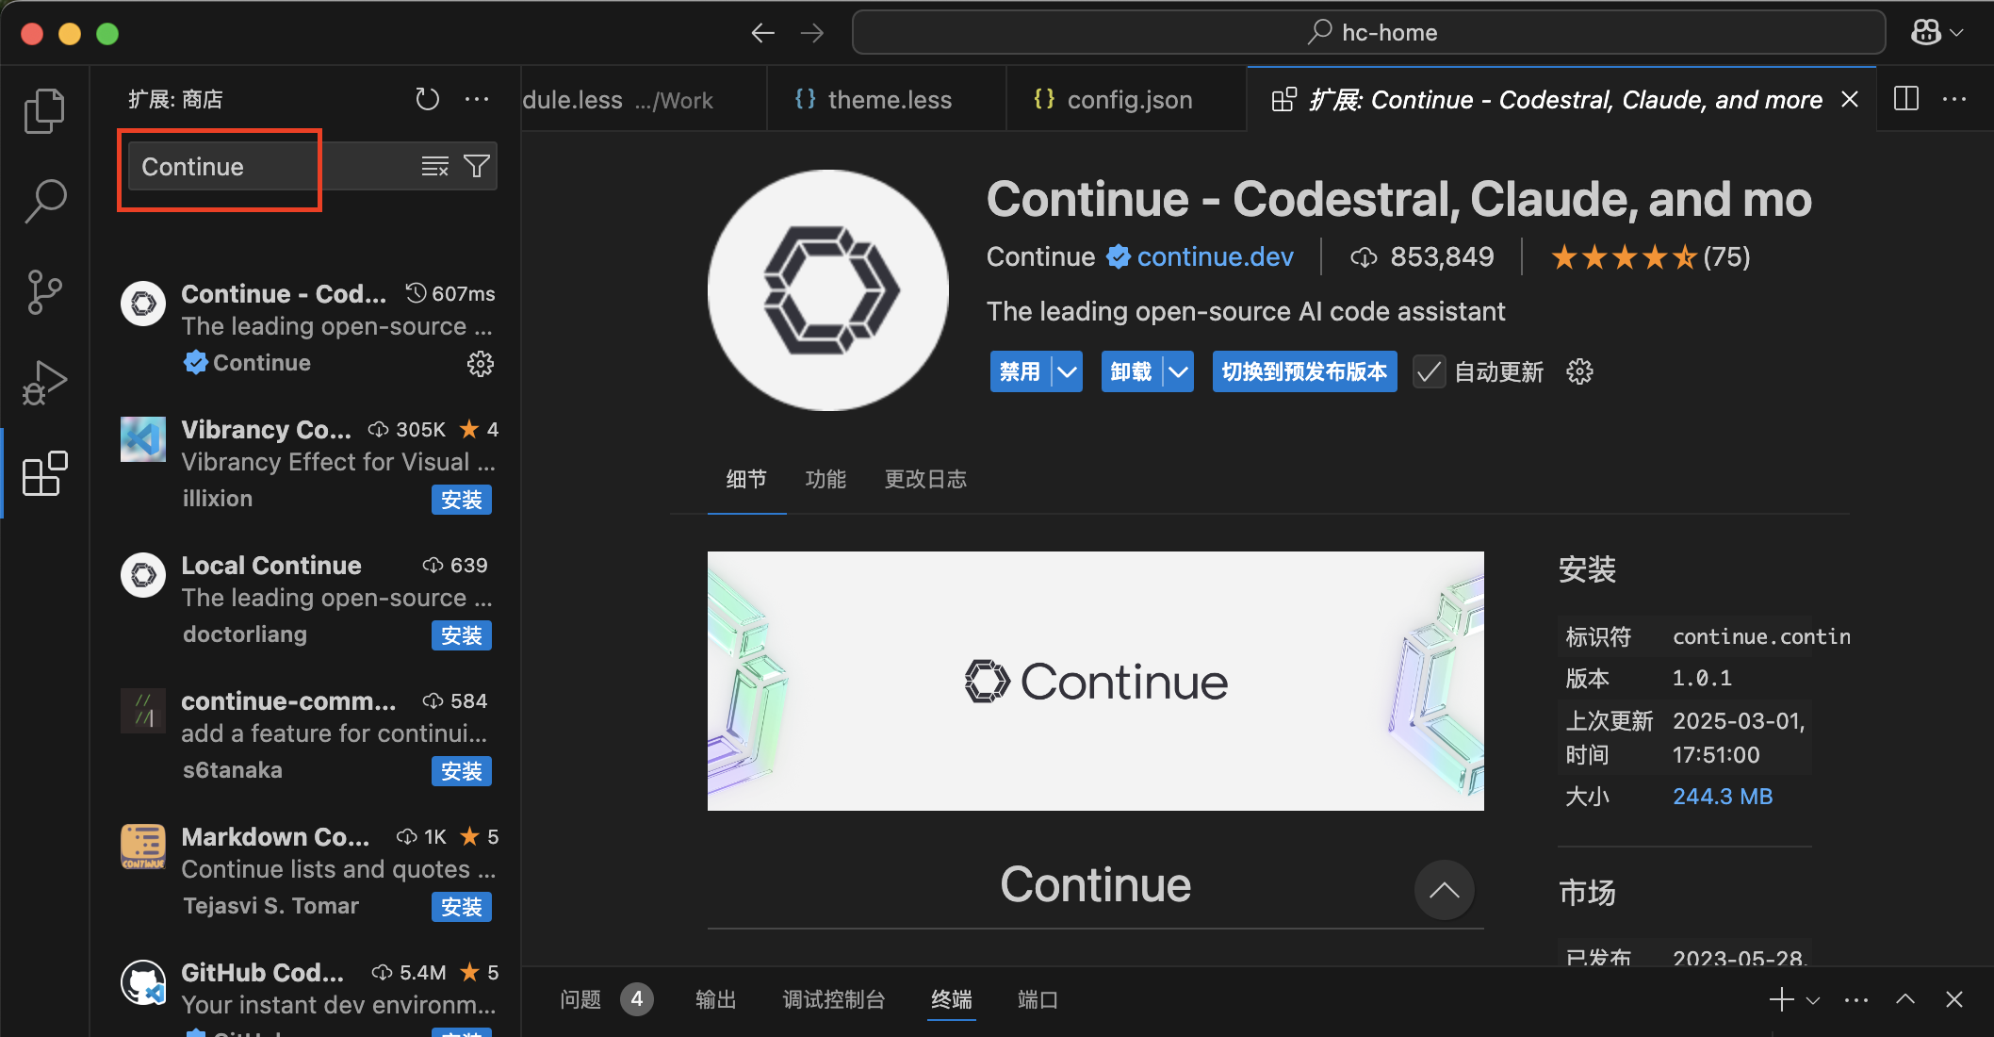The height and width of the screenshot is (1037, 1994).
Task: Click 切换到预发布版本 button
Action: click(x=1304, y=371)
